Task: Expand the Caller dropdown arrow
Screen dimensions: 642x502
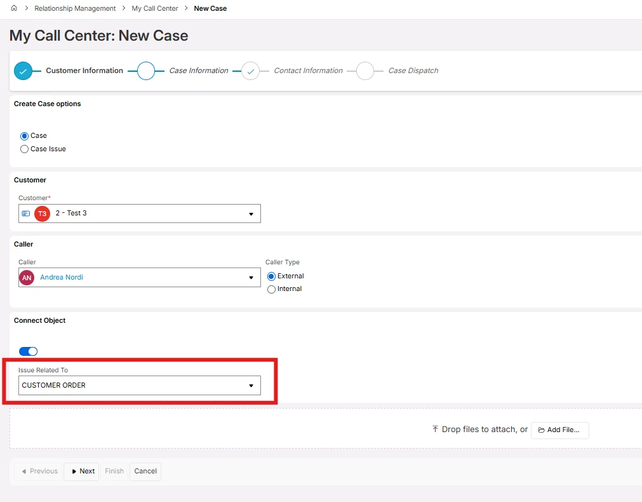Action: 251,278
